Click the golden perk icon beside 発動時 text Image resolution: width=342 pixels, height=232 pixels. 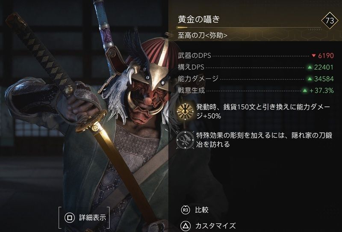[x=185, y=111]
